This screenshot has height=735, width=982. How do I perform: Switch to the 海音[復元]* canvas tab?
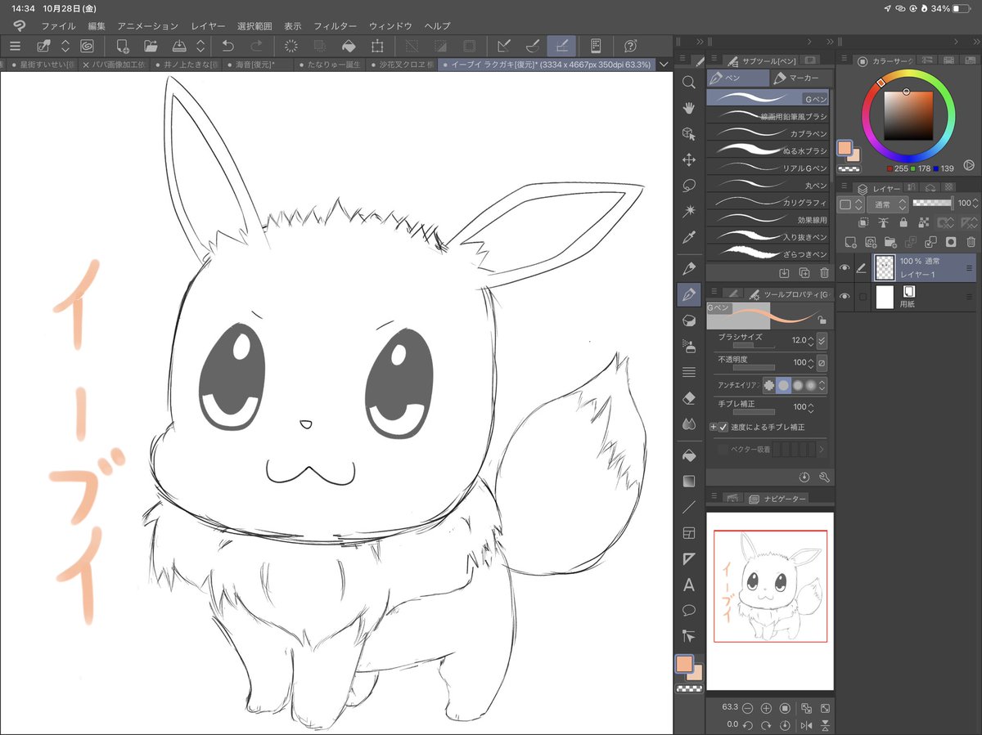tap(256, 64)
